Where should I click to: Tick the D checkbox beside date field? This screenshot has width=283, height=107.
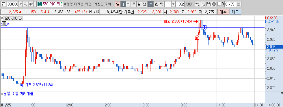[219, 4]
